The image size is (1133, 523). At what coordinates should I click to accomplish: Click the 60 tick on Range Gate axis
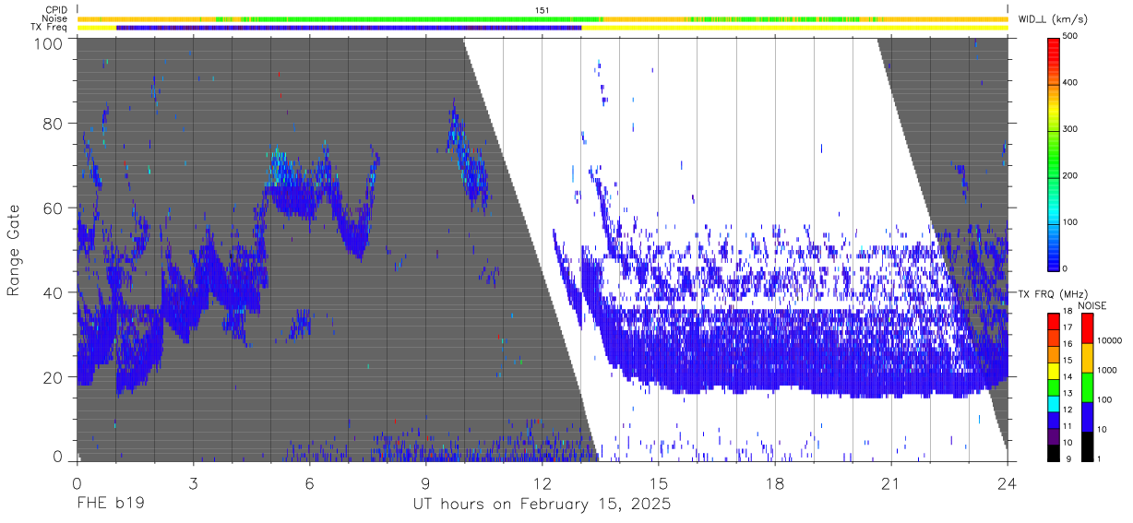pos(53,208)
